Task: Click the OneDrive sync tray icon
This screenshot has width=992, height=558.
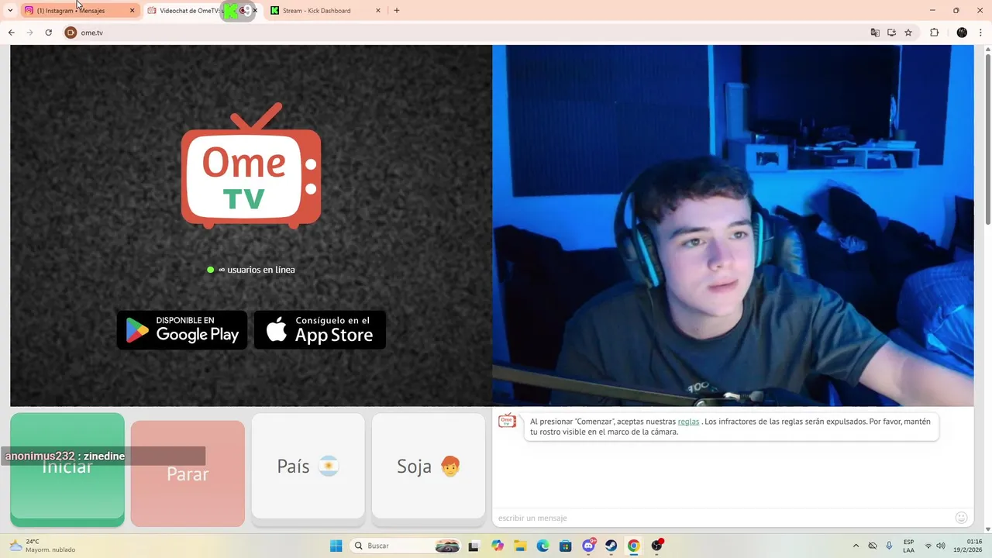Action: click(873, 546)
